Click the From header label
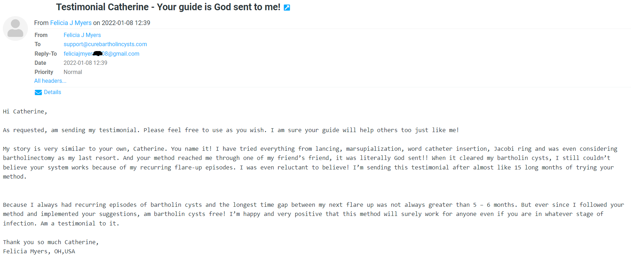Screen dimensions: 631x273 point(41,35)
